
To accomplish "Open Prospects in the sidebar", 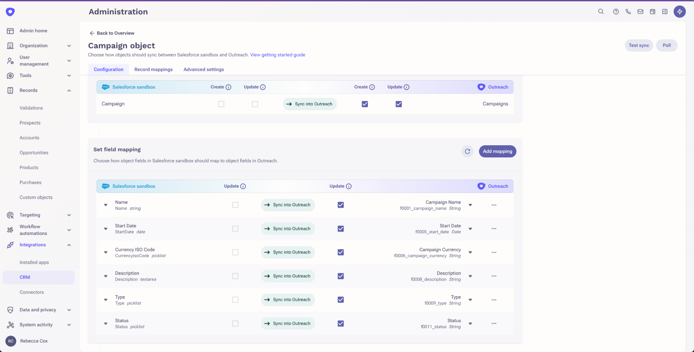I will pyautogui.click(x=30, y=123).
